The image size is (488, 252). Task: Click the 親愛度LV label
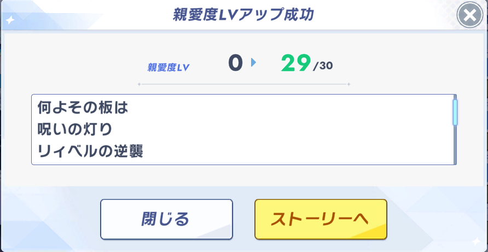click(x=169, y=67)
